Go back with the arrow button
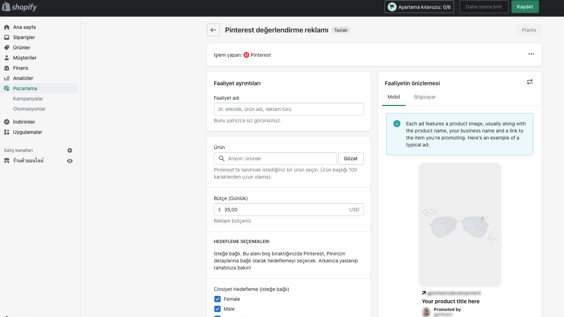Screen dimensions: 564x317 point(213,30)
